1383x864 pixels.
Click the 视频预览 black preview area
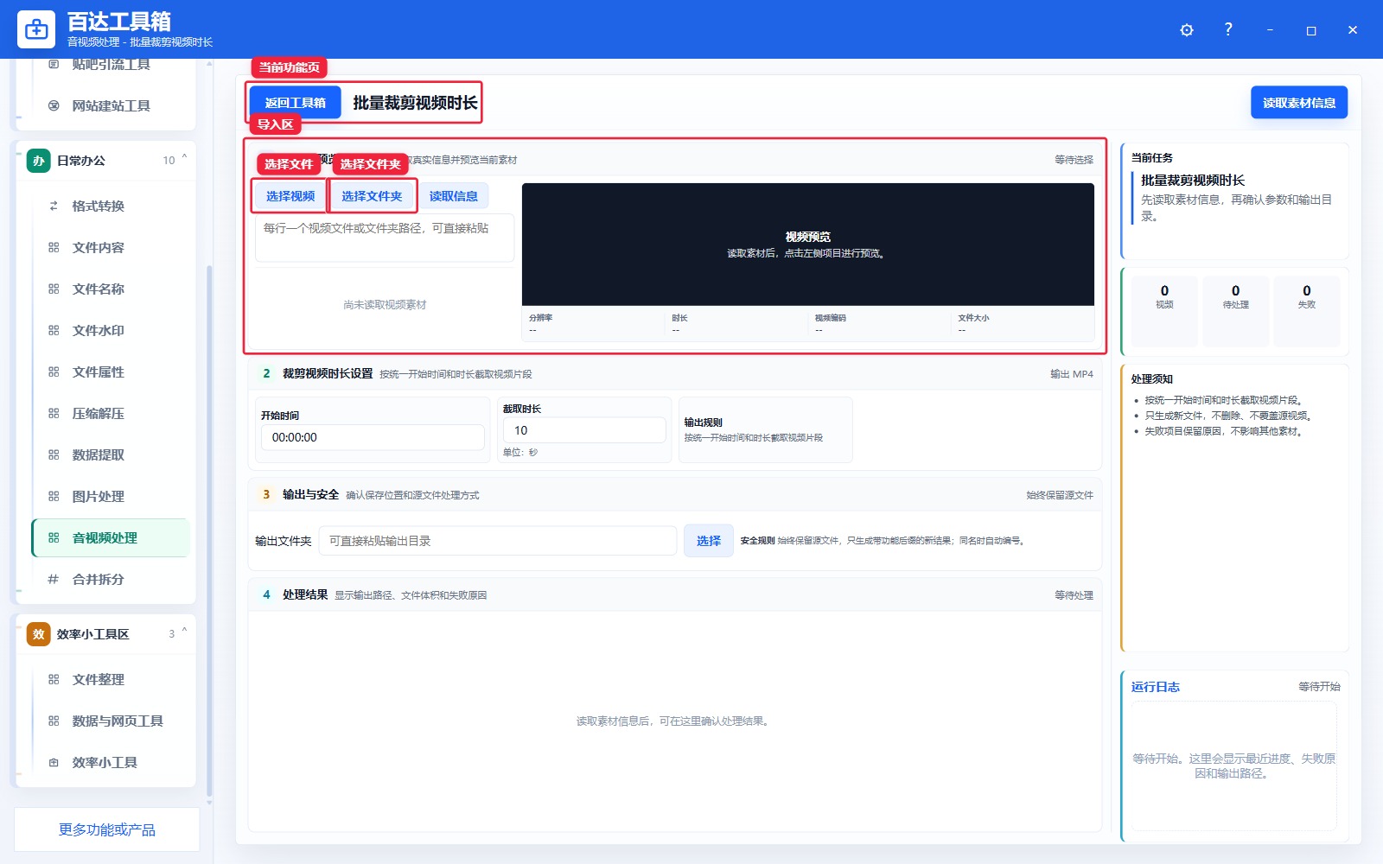tap(808, 245)
